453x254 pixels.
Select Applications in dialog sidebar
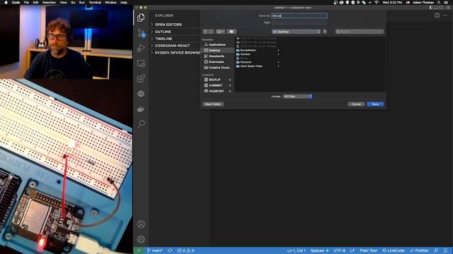(x=217, y=44)
